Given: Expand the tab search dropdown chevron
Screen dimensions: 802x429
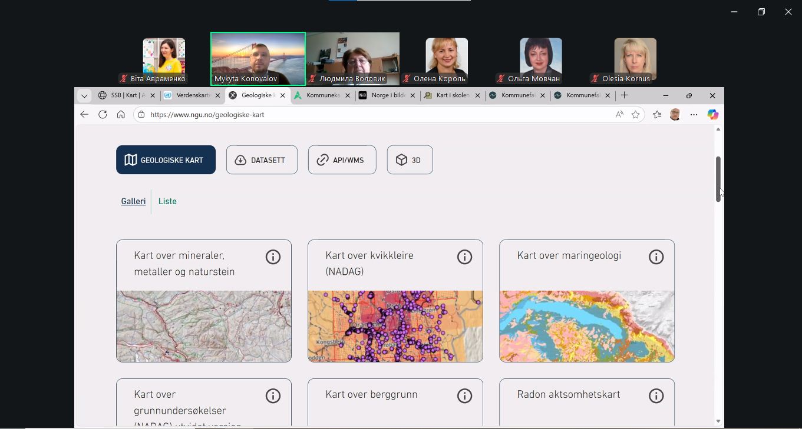Looking at the screenshot, I should [x=84, y=95].
